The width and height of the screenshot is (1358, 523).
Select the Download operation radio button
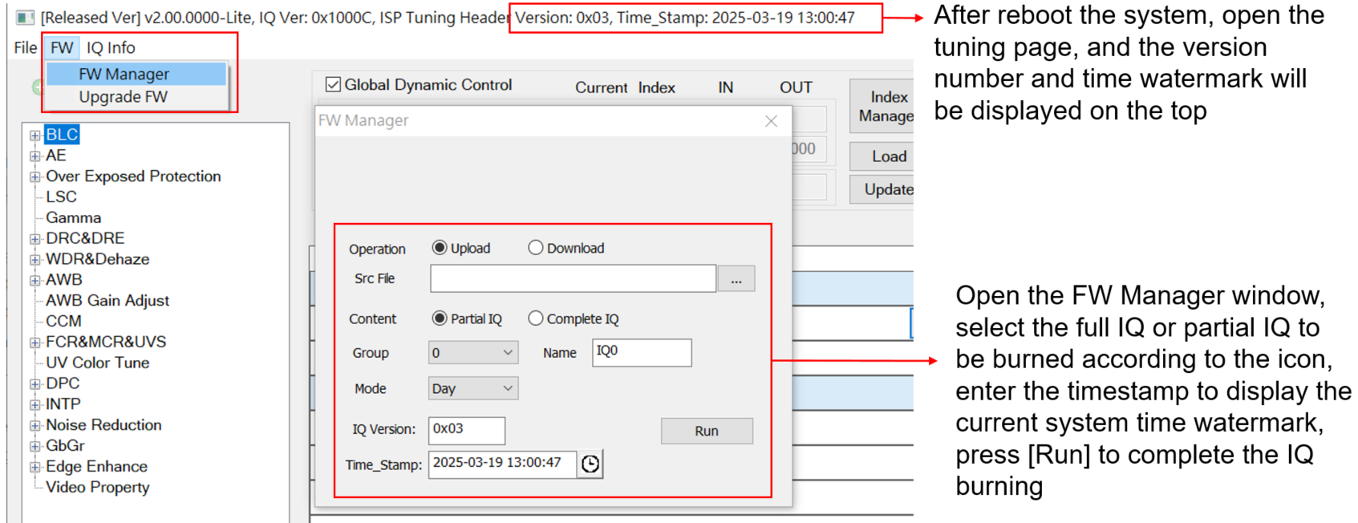pos(536,248)
